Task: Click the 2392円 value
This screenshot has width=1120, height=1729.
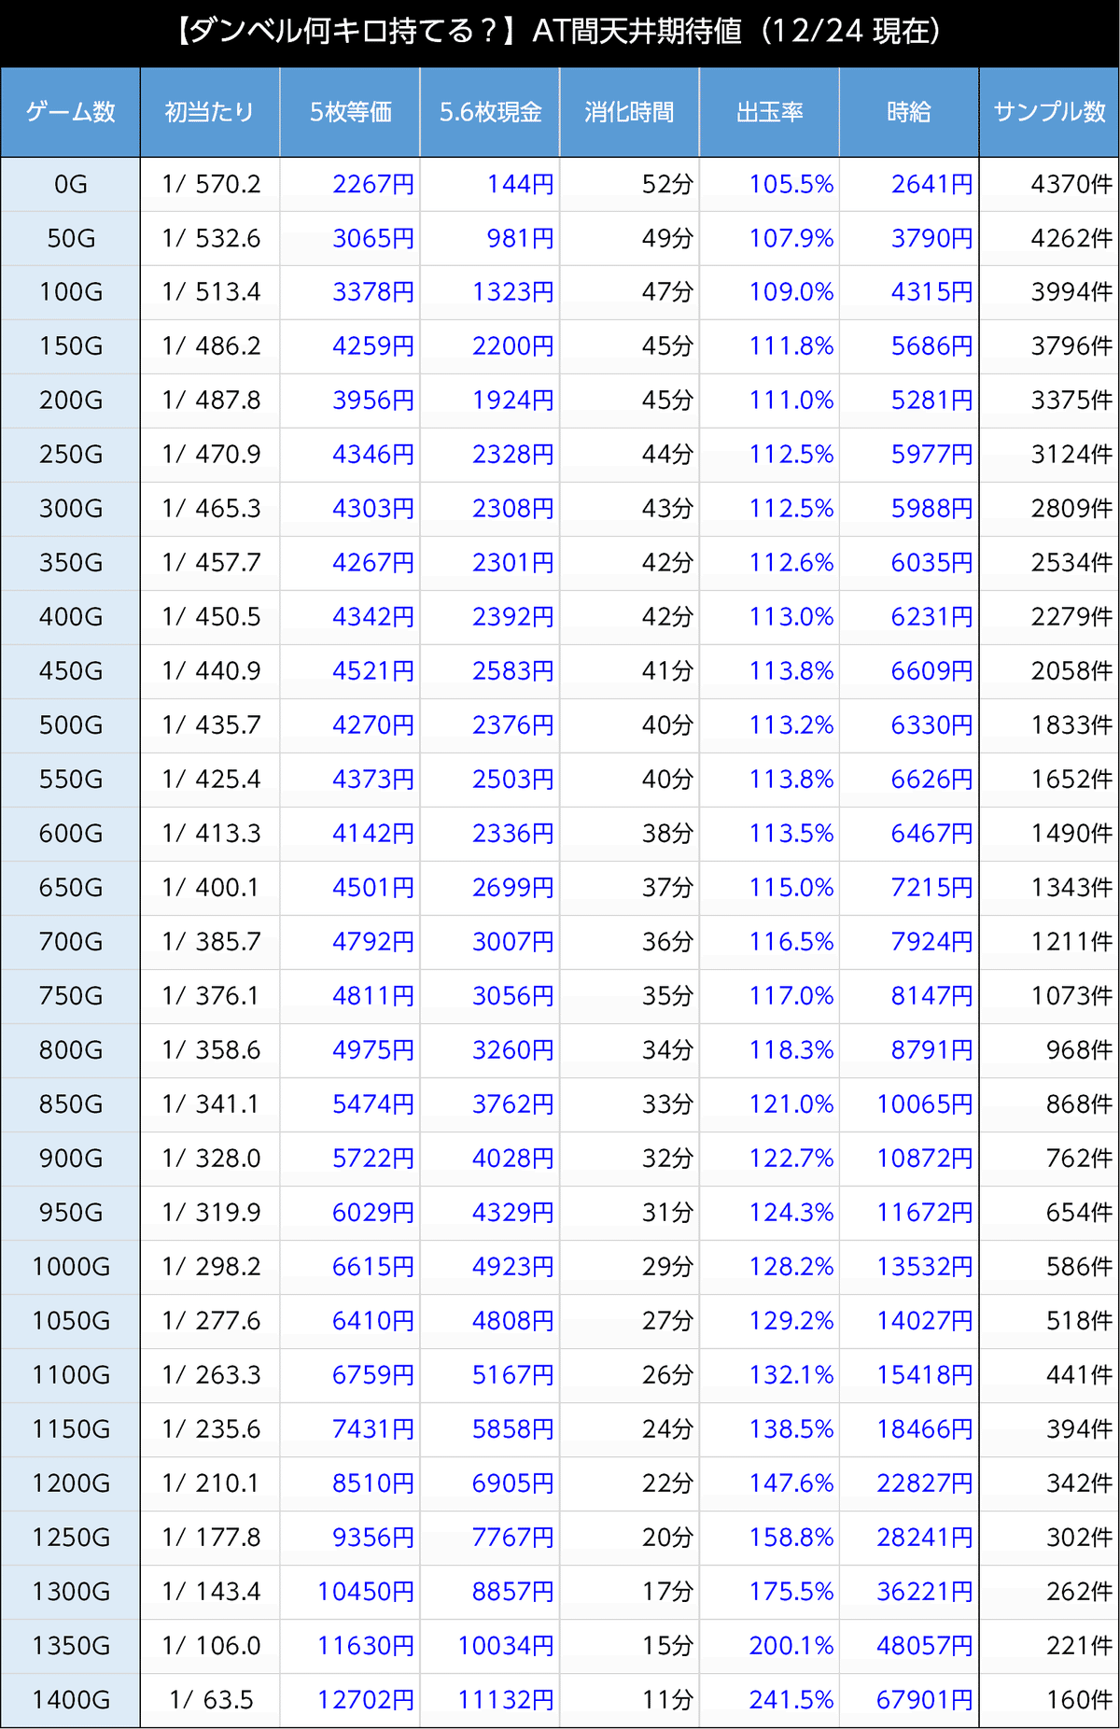Action: click(512, 618)
